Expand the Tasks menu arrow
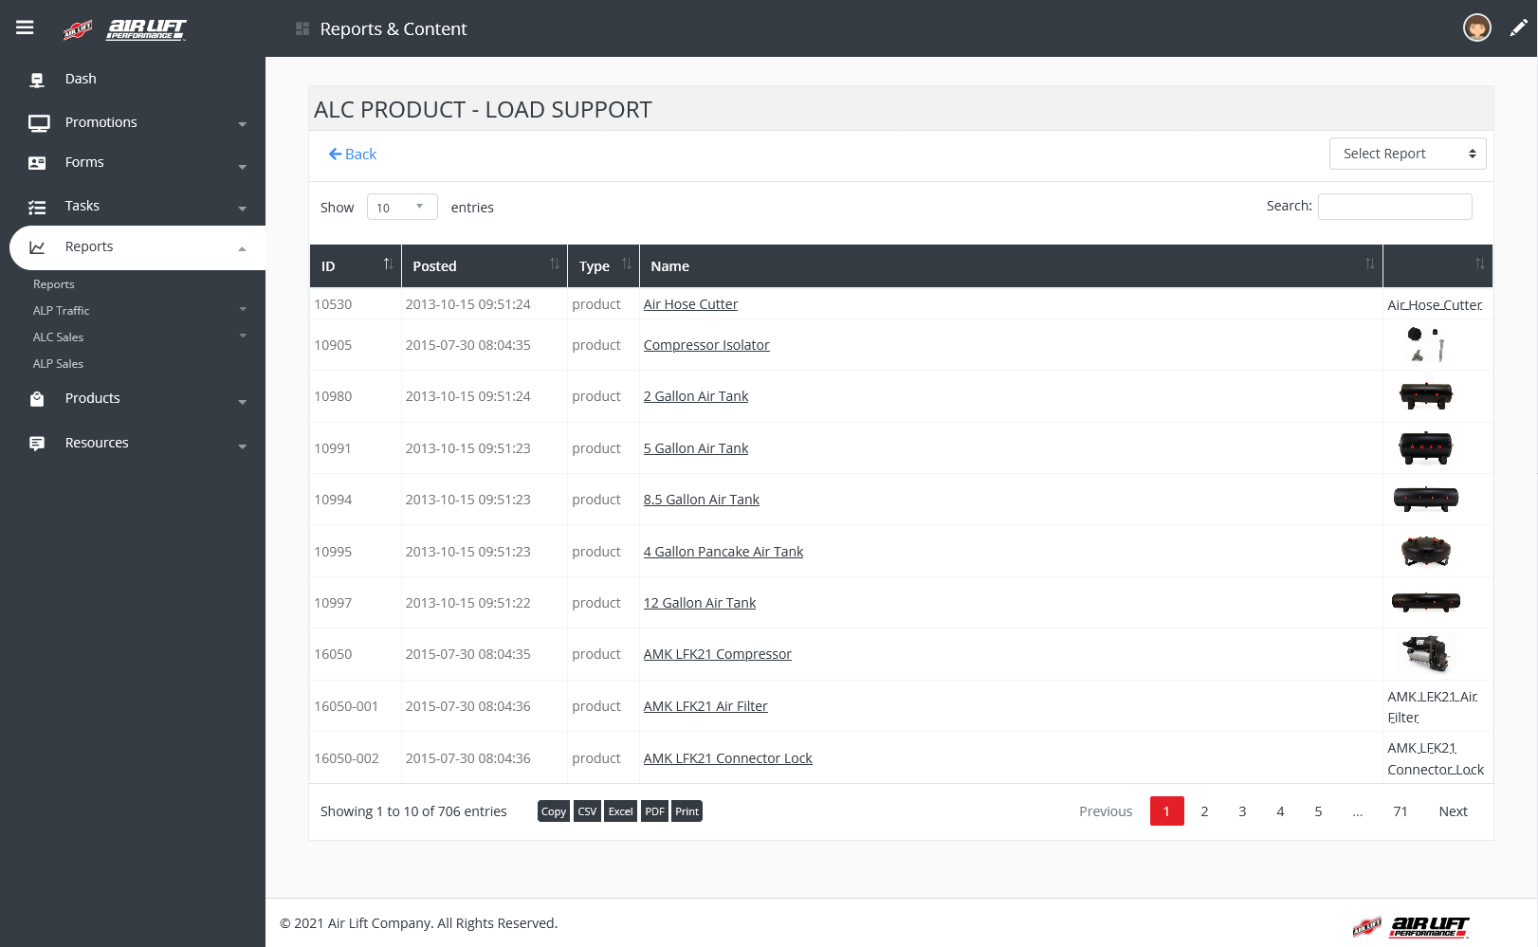Screen dimensions: 1538x947 (242, 209)
